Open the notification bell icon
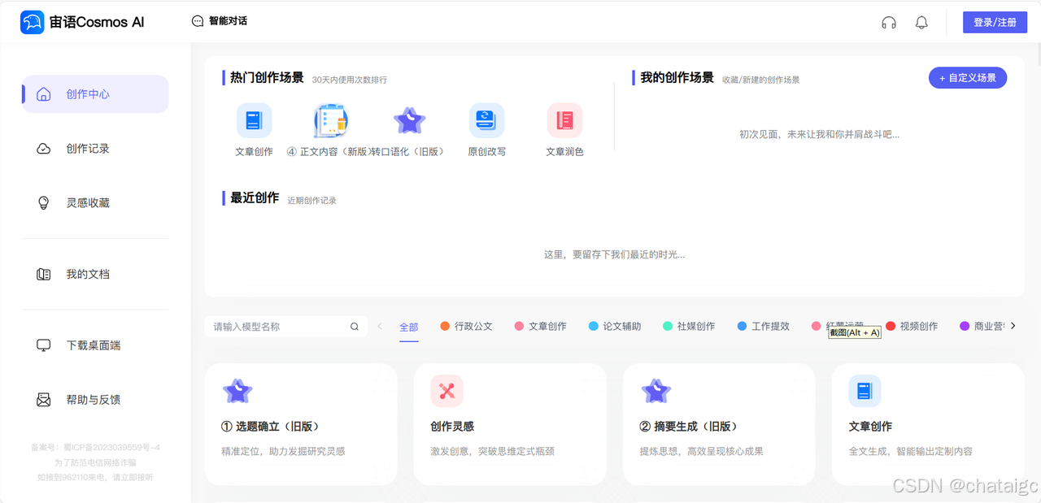The height and width of the screenshot is (503, 1041). (921, 23)
